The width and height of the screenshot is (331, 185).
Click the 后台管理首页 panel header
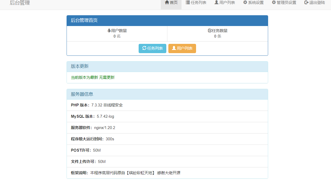point(84,20)
